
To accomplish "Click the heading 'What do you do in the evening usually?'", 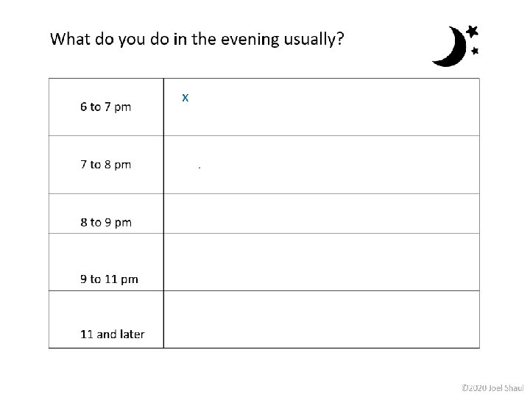I will [x=197, y=40].
